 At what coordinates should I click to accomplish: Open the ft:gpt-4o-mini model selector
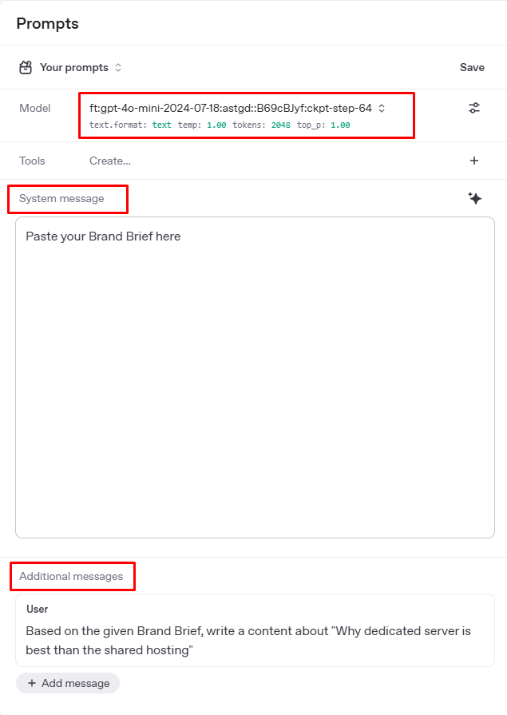pos(230,108)
